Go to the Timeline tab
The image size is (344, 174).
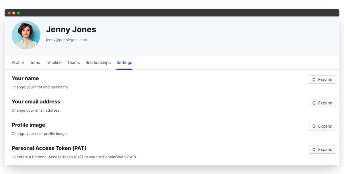(x=54, y=63)
